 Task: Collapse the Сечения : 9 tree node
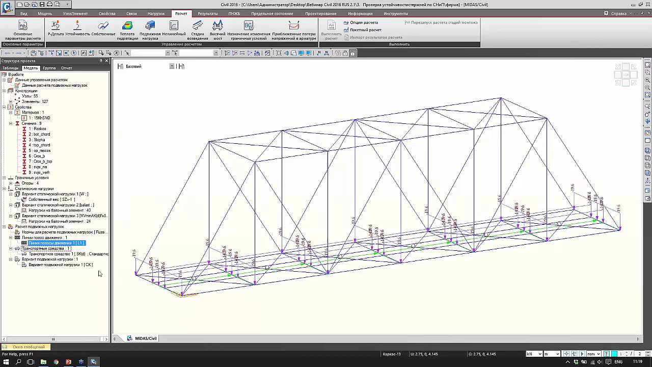tap(11, 123)
